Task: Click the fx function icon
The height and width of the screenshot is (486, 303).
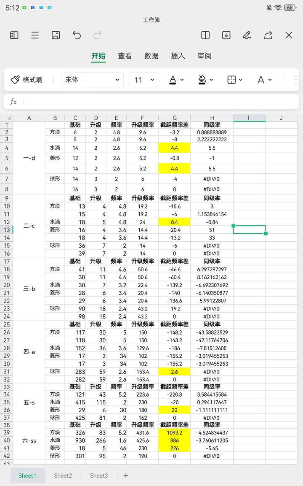Action: coord(13,102)
